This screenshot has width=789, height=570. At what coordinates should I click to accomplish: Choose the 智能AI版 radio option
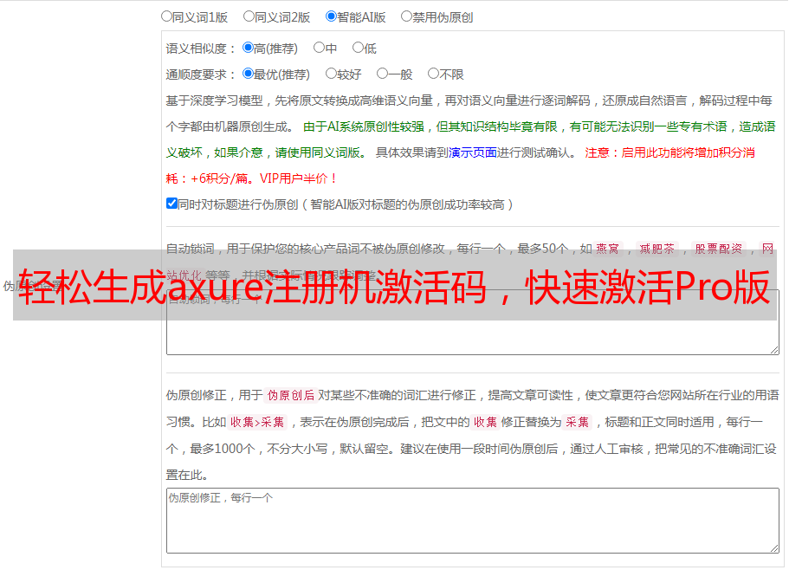(x=331, y=16)
